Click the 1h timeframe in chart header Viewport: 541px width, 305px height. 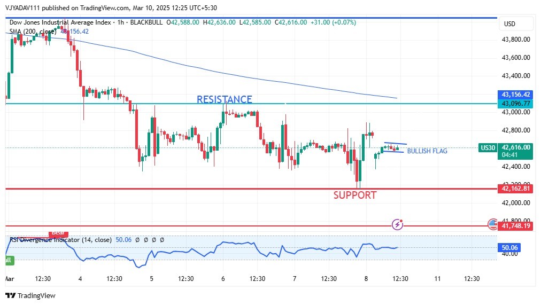(x=120, y=22)
